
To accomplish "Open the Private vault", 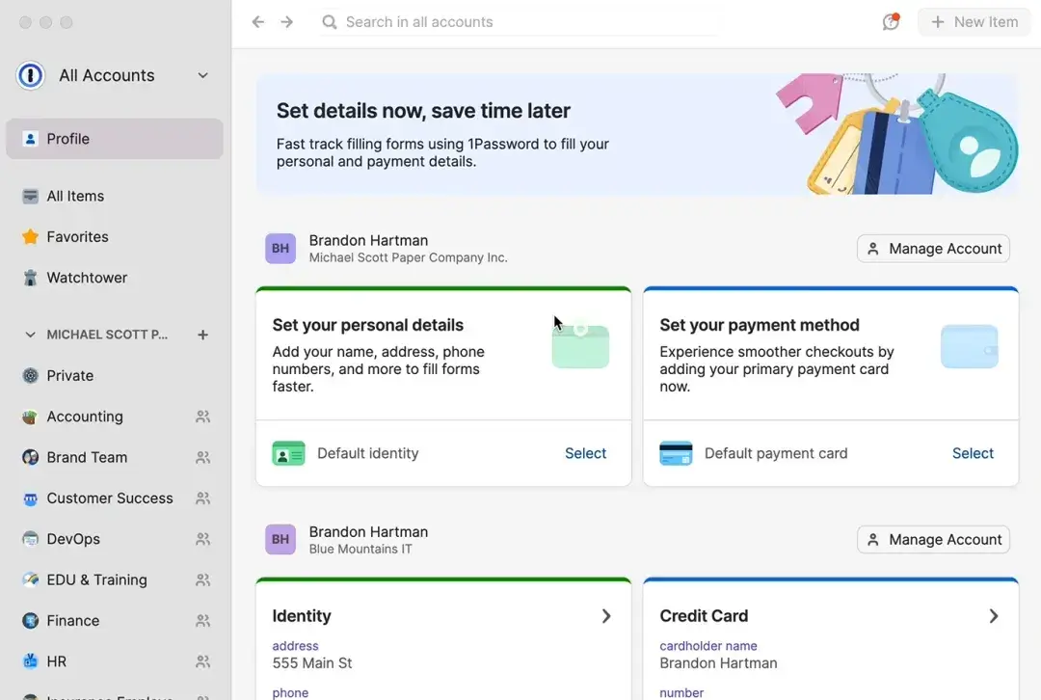I will [114, 376].
